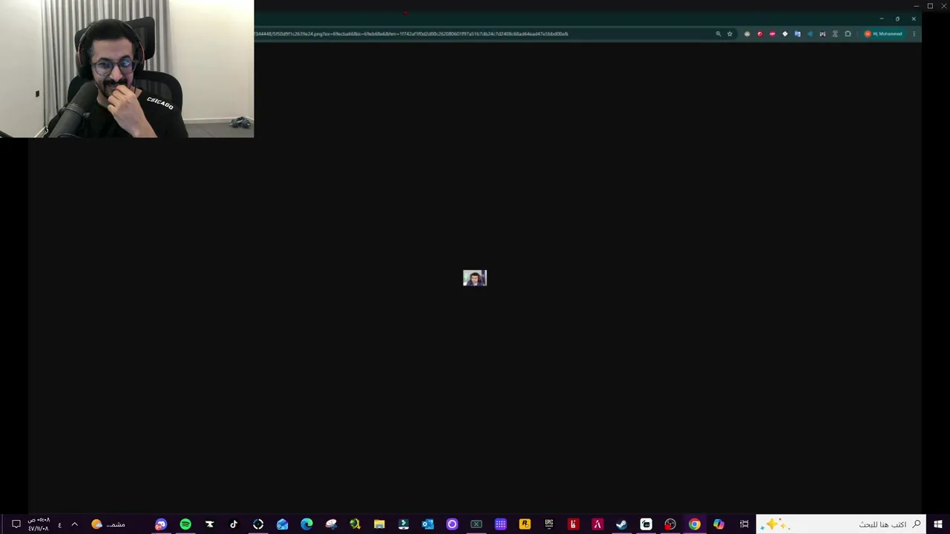
Task: Click the grey oval extension icon
Action: tap(747, 33)
